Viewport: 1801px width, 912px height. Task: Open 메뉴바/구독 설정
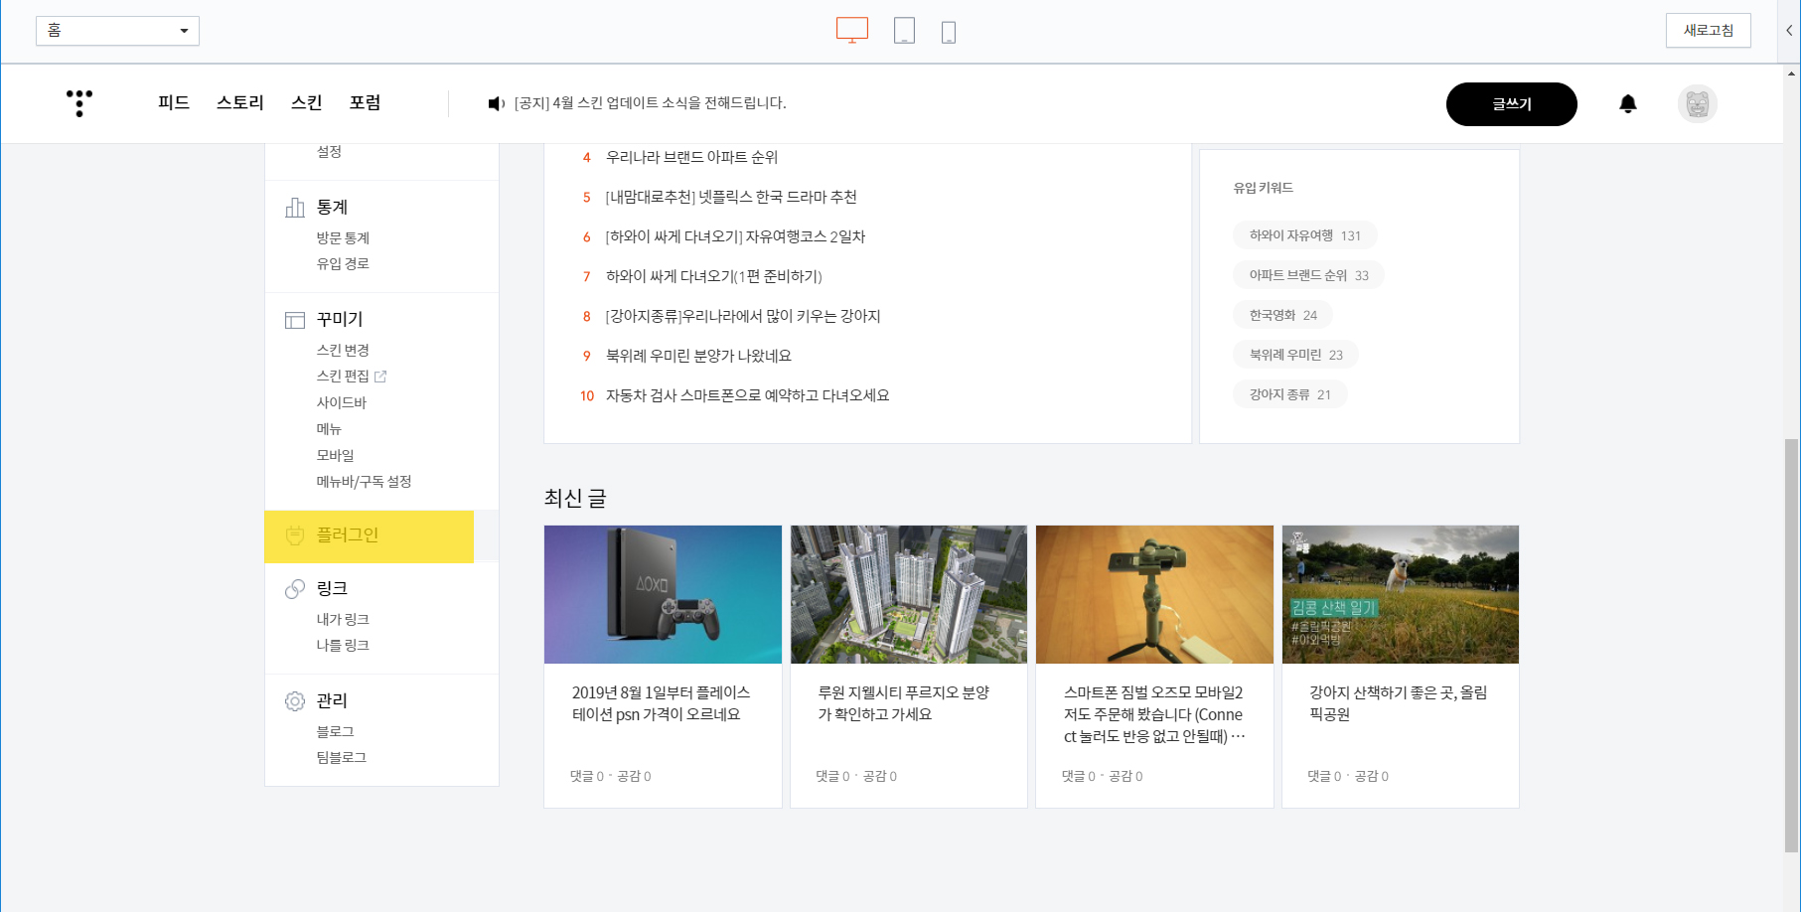364,482
